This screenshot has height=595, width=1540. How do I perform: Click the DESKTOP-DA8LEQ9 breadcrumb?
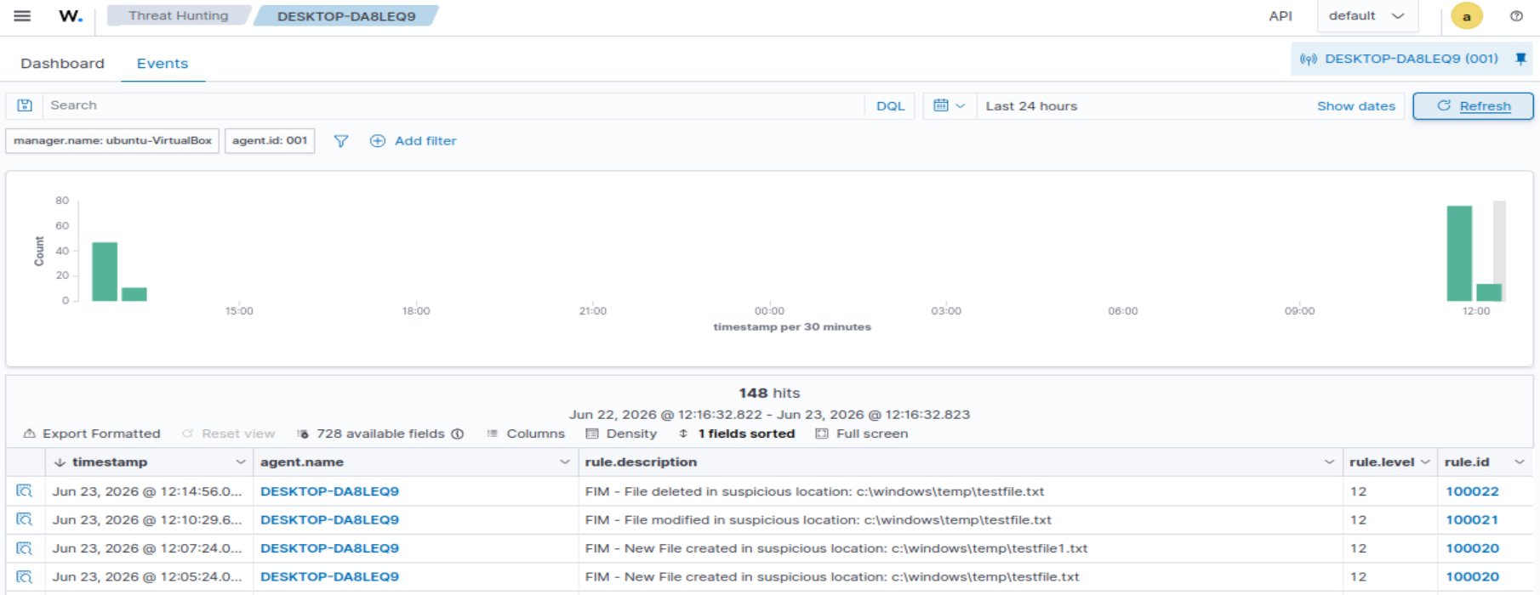point(346,16)
